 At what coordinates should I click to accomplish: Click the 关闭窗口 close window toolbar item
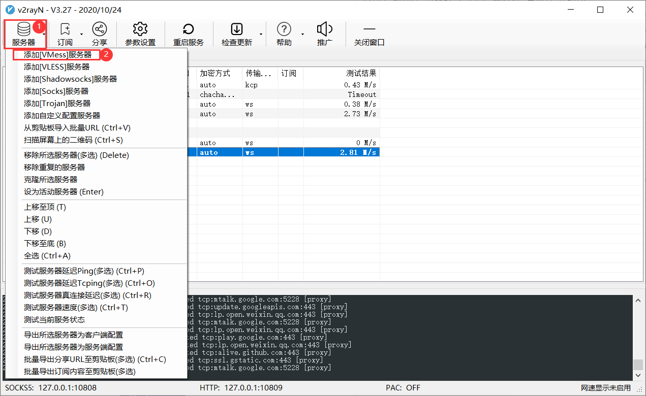tap(370, 34)
